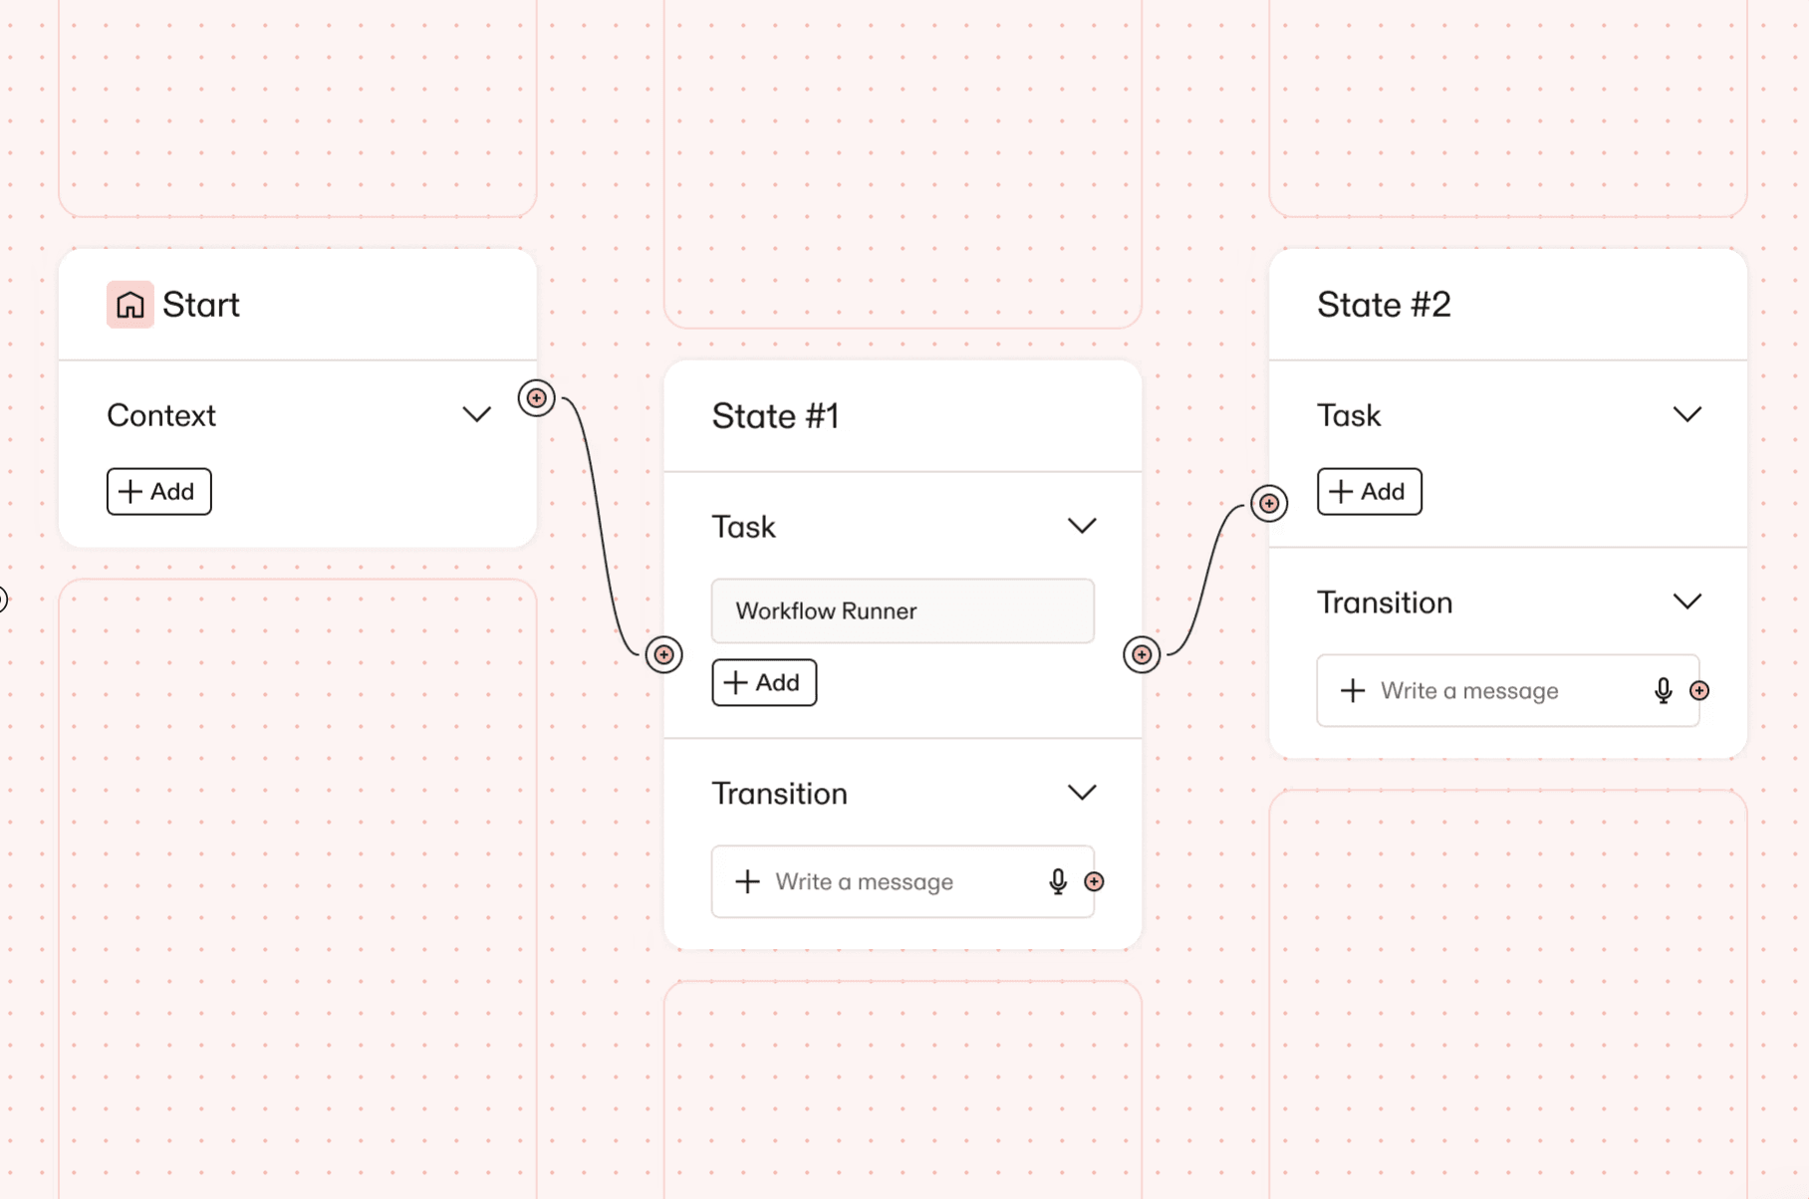The height and width of the screenshot is (1199, 1809).
Task: Click plus icon in State #1 message field
Action: [747, 881]
